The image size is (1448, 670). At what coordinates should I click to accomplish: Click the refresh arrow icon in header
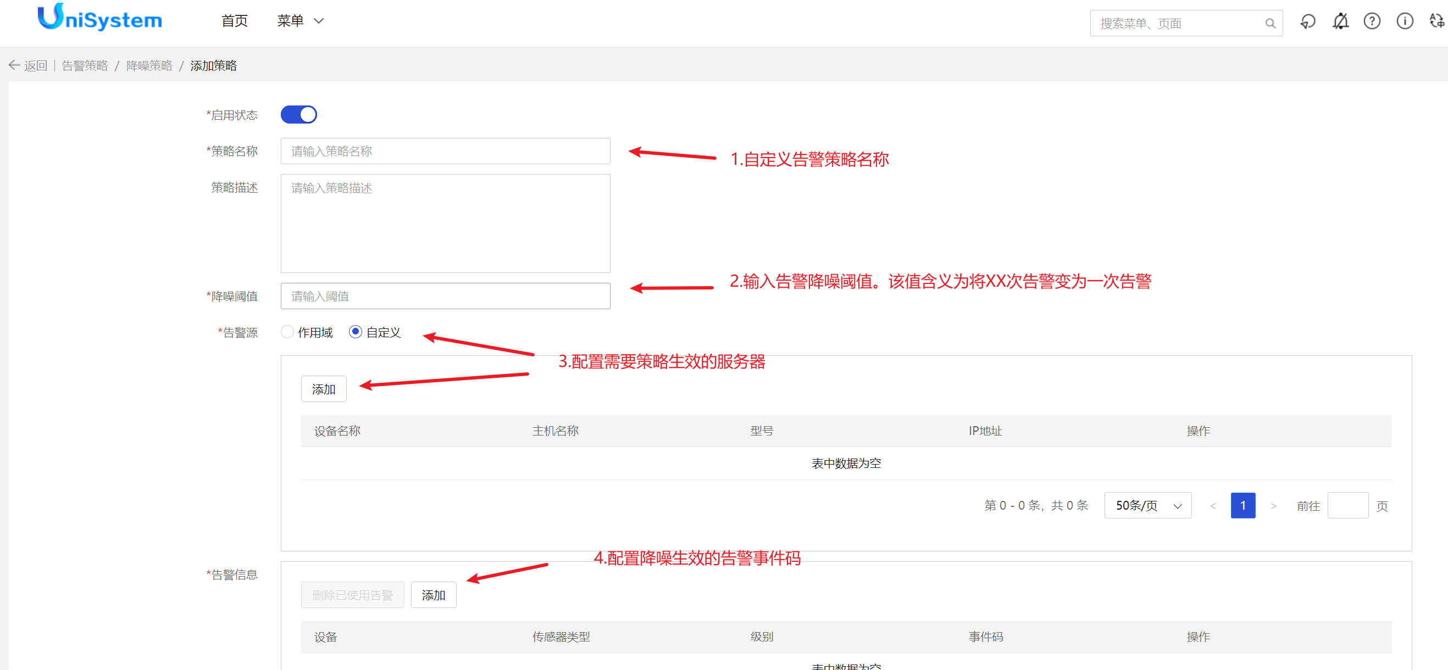1307,22
